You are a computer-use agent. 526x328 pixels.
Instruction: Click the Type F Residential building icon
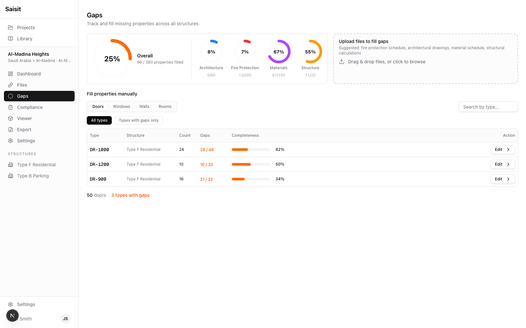(x=11, y=165)
